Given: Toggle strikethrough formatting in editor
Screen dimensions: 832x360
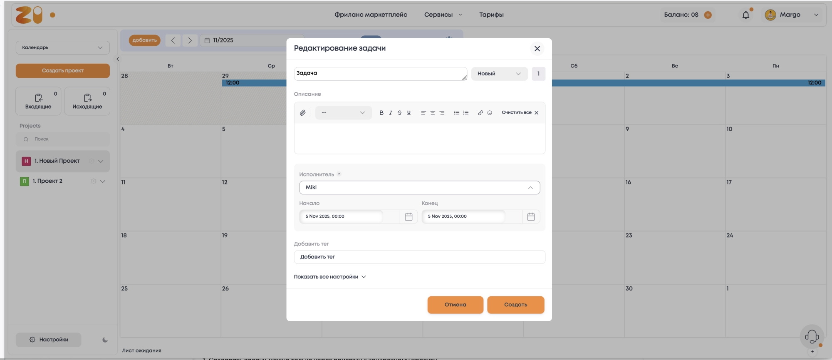Looking at the screenshot, I should [399, 113].
